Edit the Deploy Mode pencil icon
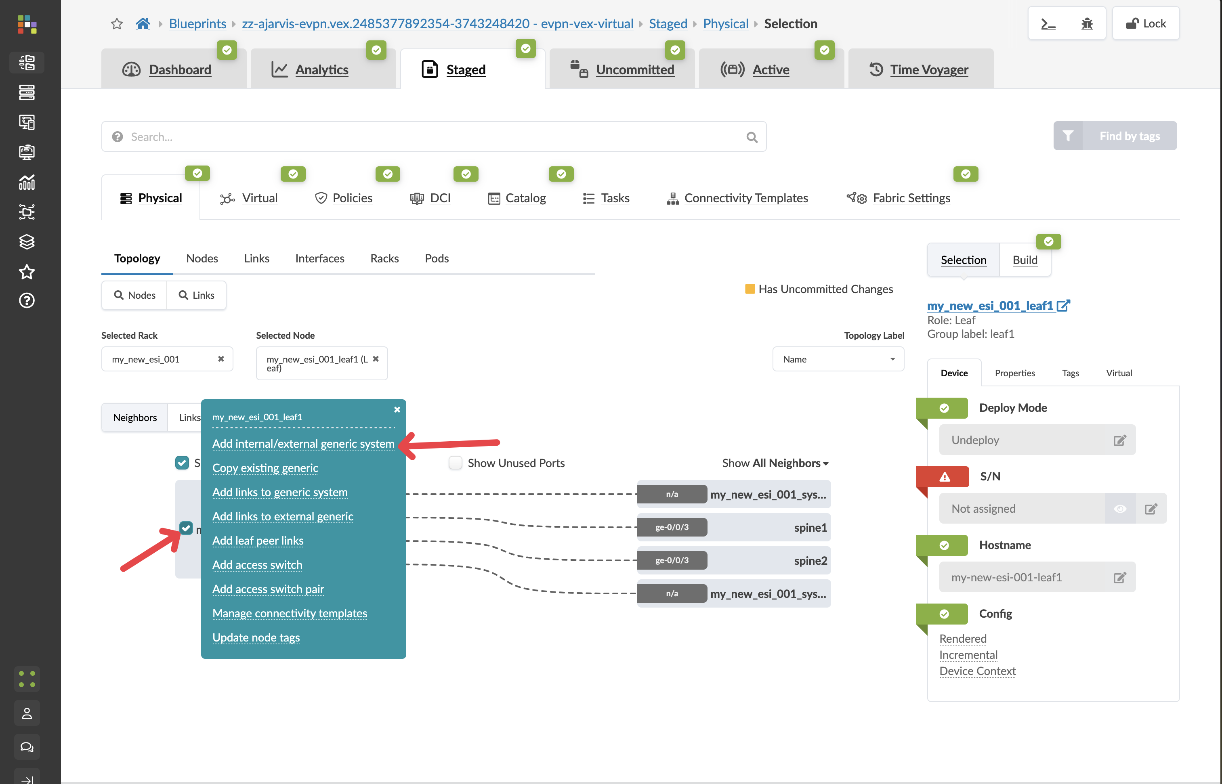1222x784 pixels. click(x=1119, y=440)
